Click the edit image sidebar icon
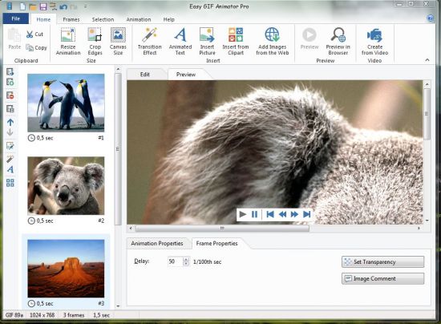441x324 pixels. click(10, 146)
